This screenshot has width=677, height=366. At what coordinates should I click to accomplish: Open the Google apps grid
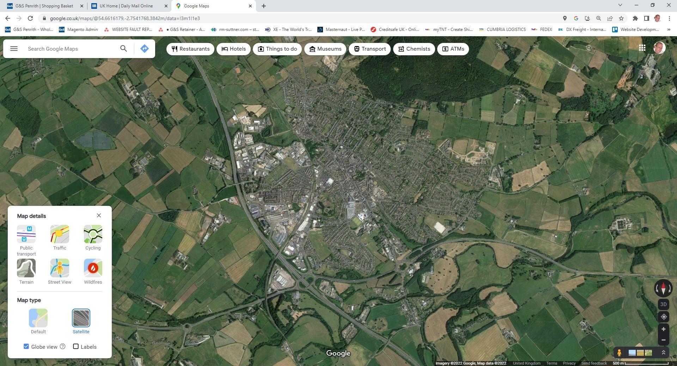(642, 48)
